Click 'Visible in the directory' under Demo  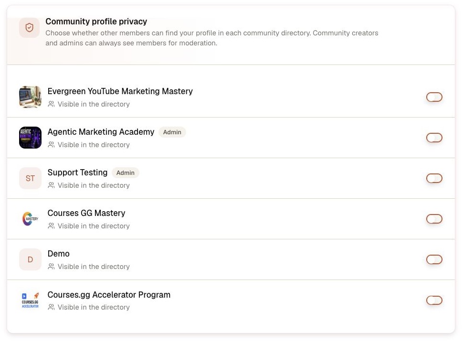pyautogui.click(x=94, y=267)
